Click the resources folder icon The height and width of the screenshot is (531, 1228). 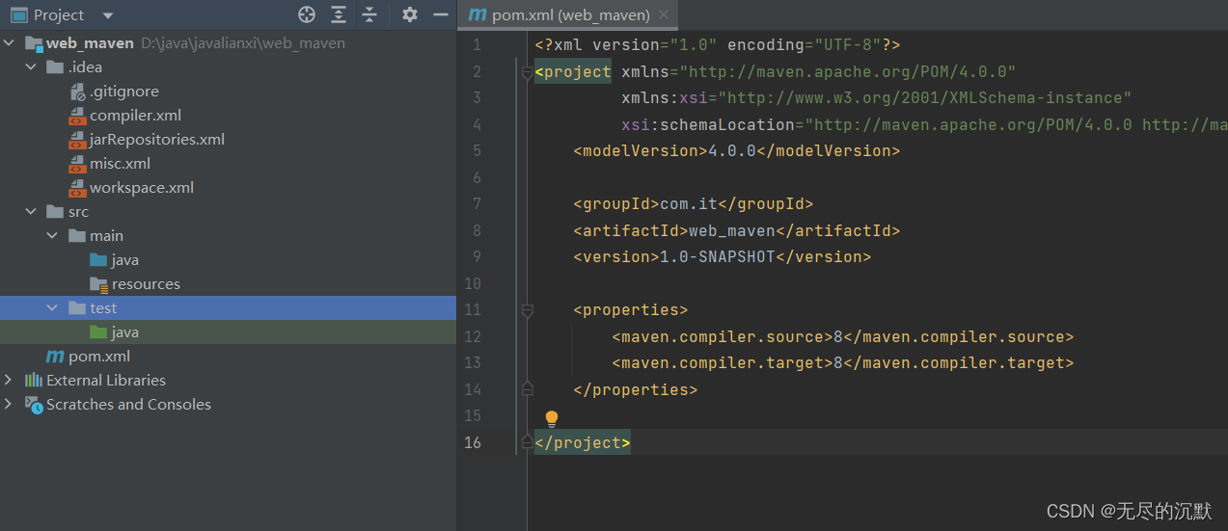tap(98, 284)
